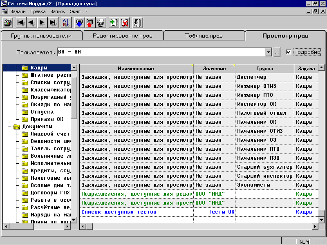327x245 pixels.
Task: Select the Отпуска folder in the tree
Action: tap(42, 112)
